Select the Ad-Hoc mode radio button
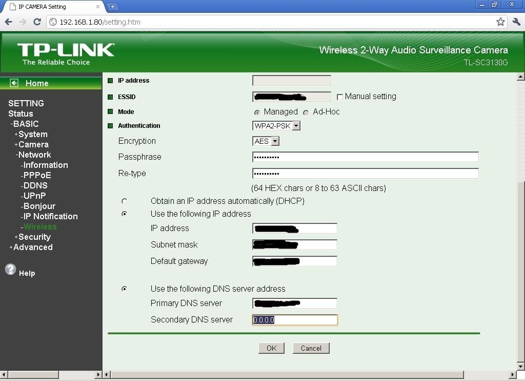 pos(306,112)
